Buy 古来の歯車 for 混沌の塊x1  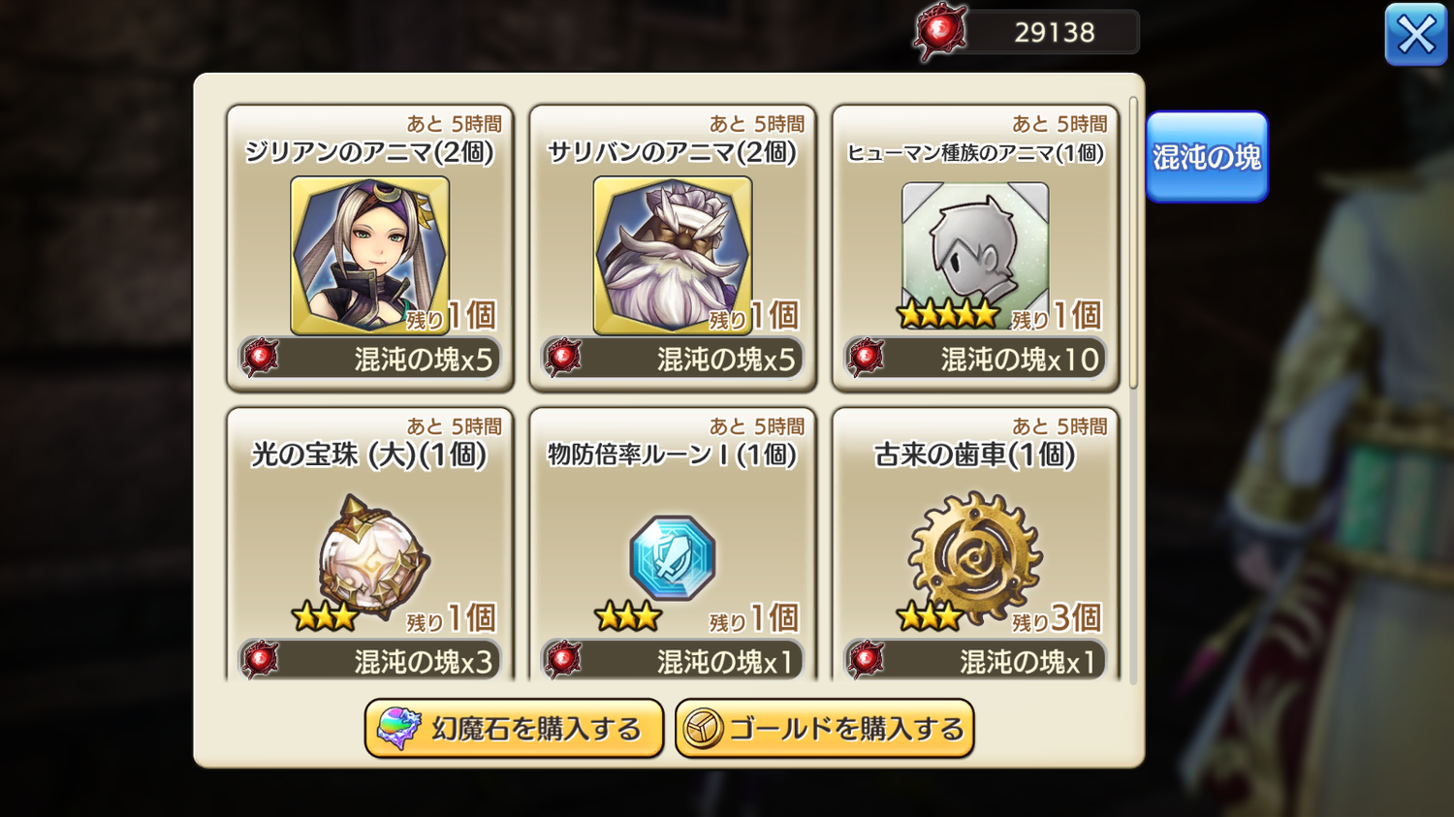[x=975, y=660]
